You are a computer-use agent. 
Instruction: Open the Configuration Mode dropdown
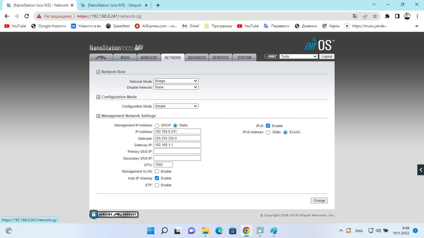(x=176, y=106)
